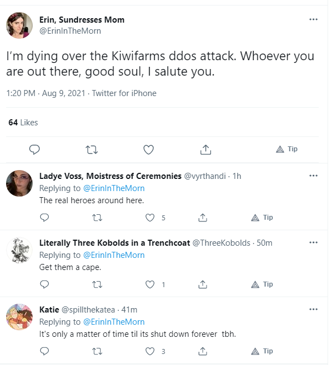
Task: Retweet the 'Get them a cape' reply
Action: click(x=97, y=284)
